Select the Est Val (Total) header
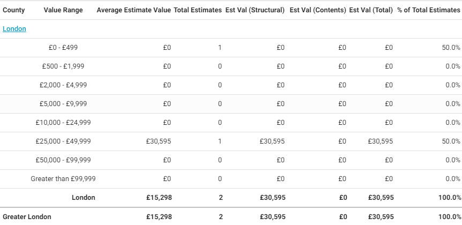This screenshot has width=462, height=225. (371, 10)
